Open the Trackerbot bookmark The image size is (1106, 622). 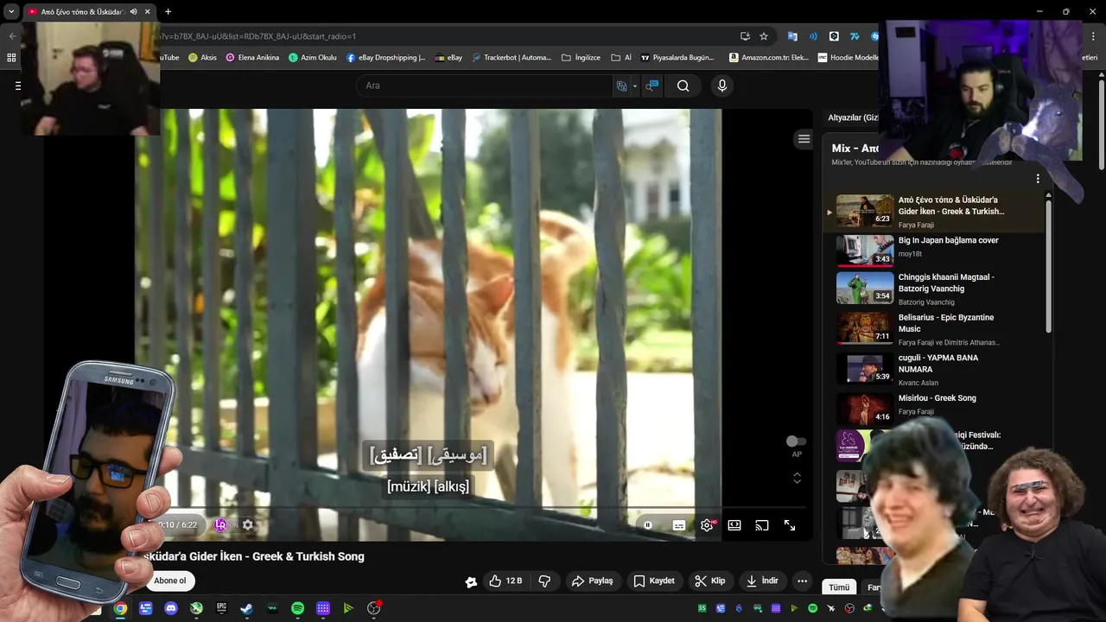[511, 58]
